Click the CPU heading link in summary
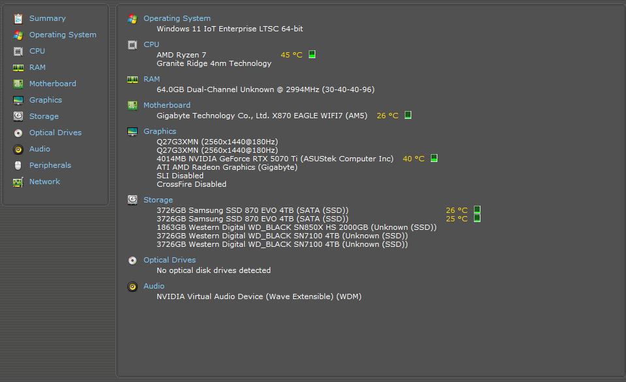Screen dimensions: 626x382 pos(151,45)
